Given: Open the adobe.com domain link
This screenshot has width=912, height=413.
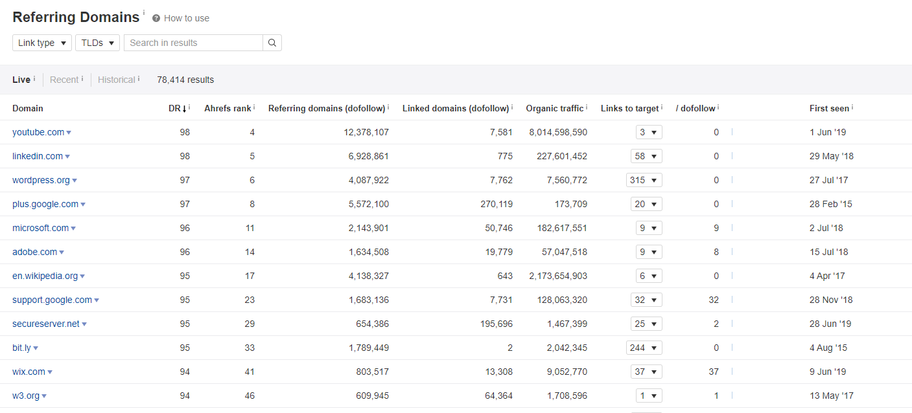Looking at the screenshot, I should (x=34, y=252).
